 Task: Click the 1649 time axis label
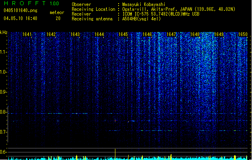[x=219, y=34]
